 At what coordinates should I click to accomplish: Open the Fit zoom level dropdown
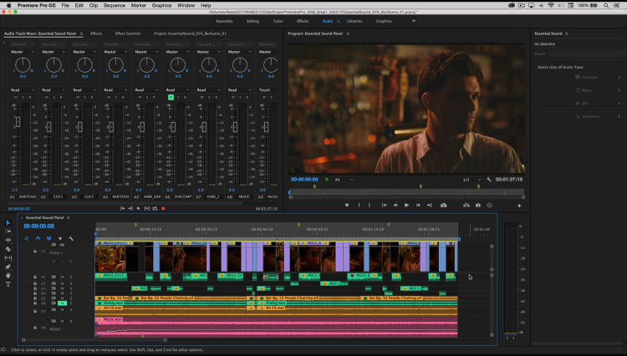(x=343, y=180)
